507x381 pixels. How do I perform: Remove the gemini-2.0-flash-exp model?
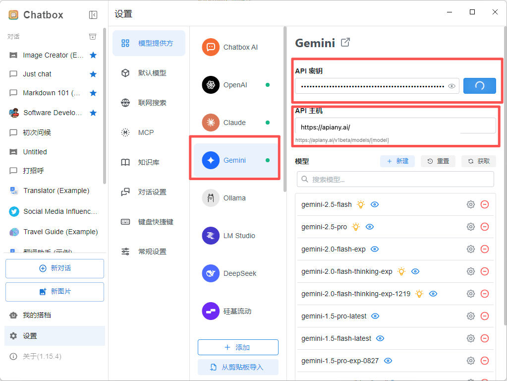tap(485, 249)
